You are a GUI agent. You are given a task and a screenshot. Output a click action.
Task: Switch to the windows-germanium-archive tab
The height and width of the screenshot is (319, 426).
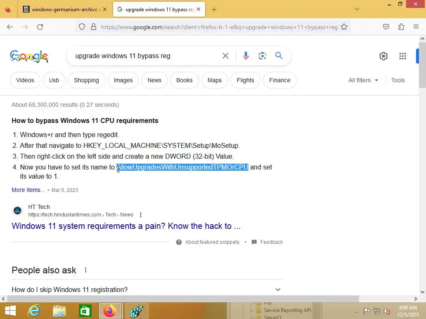pyautogui.click(x=64, y=9)
